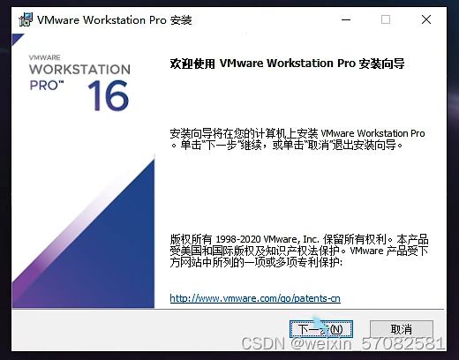
Task: Click the 安装向导将在您的计算机上安装 description text
Action: [x=297, y=139]
